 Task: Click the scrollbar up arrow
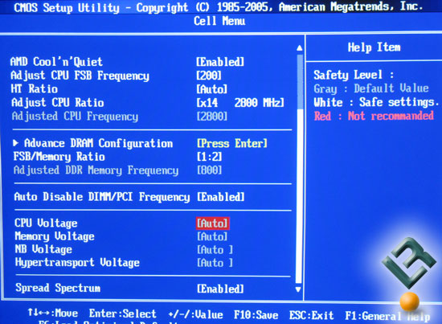click(x=300, y=48)
